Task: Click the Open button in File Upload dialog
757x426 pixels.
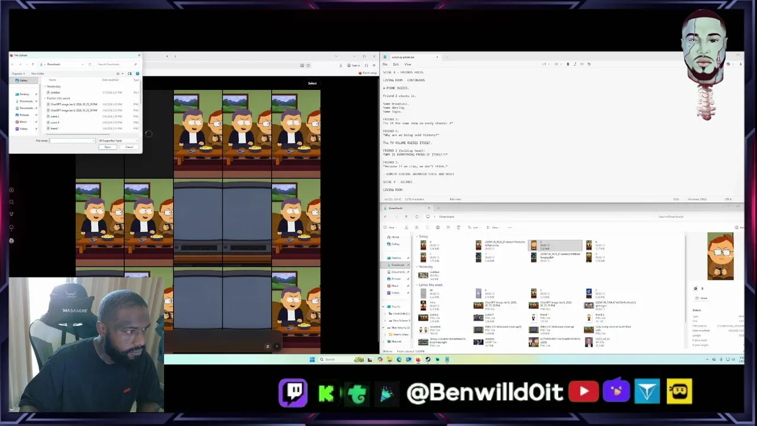Action: (108, 147)
